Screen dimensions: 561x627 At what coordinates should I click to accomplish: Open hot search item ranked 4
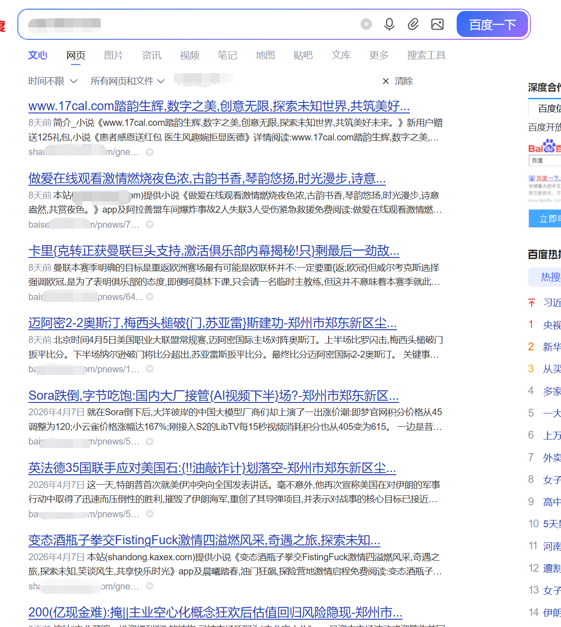[x=552, y=391]
